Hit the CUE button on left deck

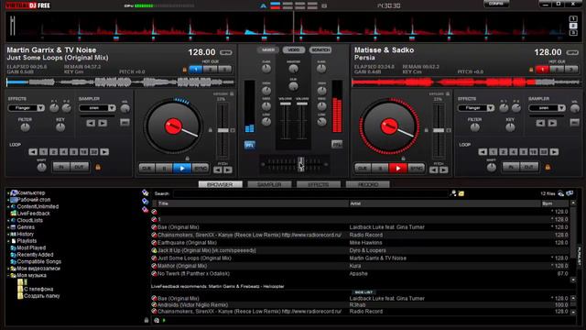[146, 169]
